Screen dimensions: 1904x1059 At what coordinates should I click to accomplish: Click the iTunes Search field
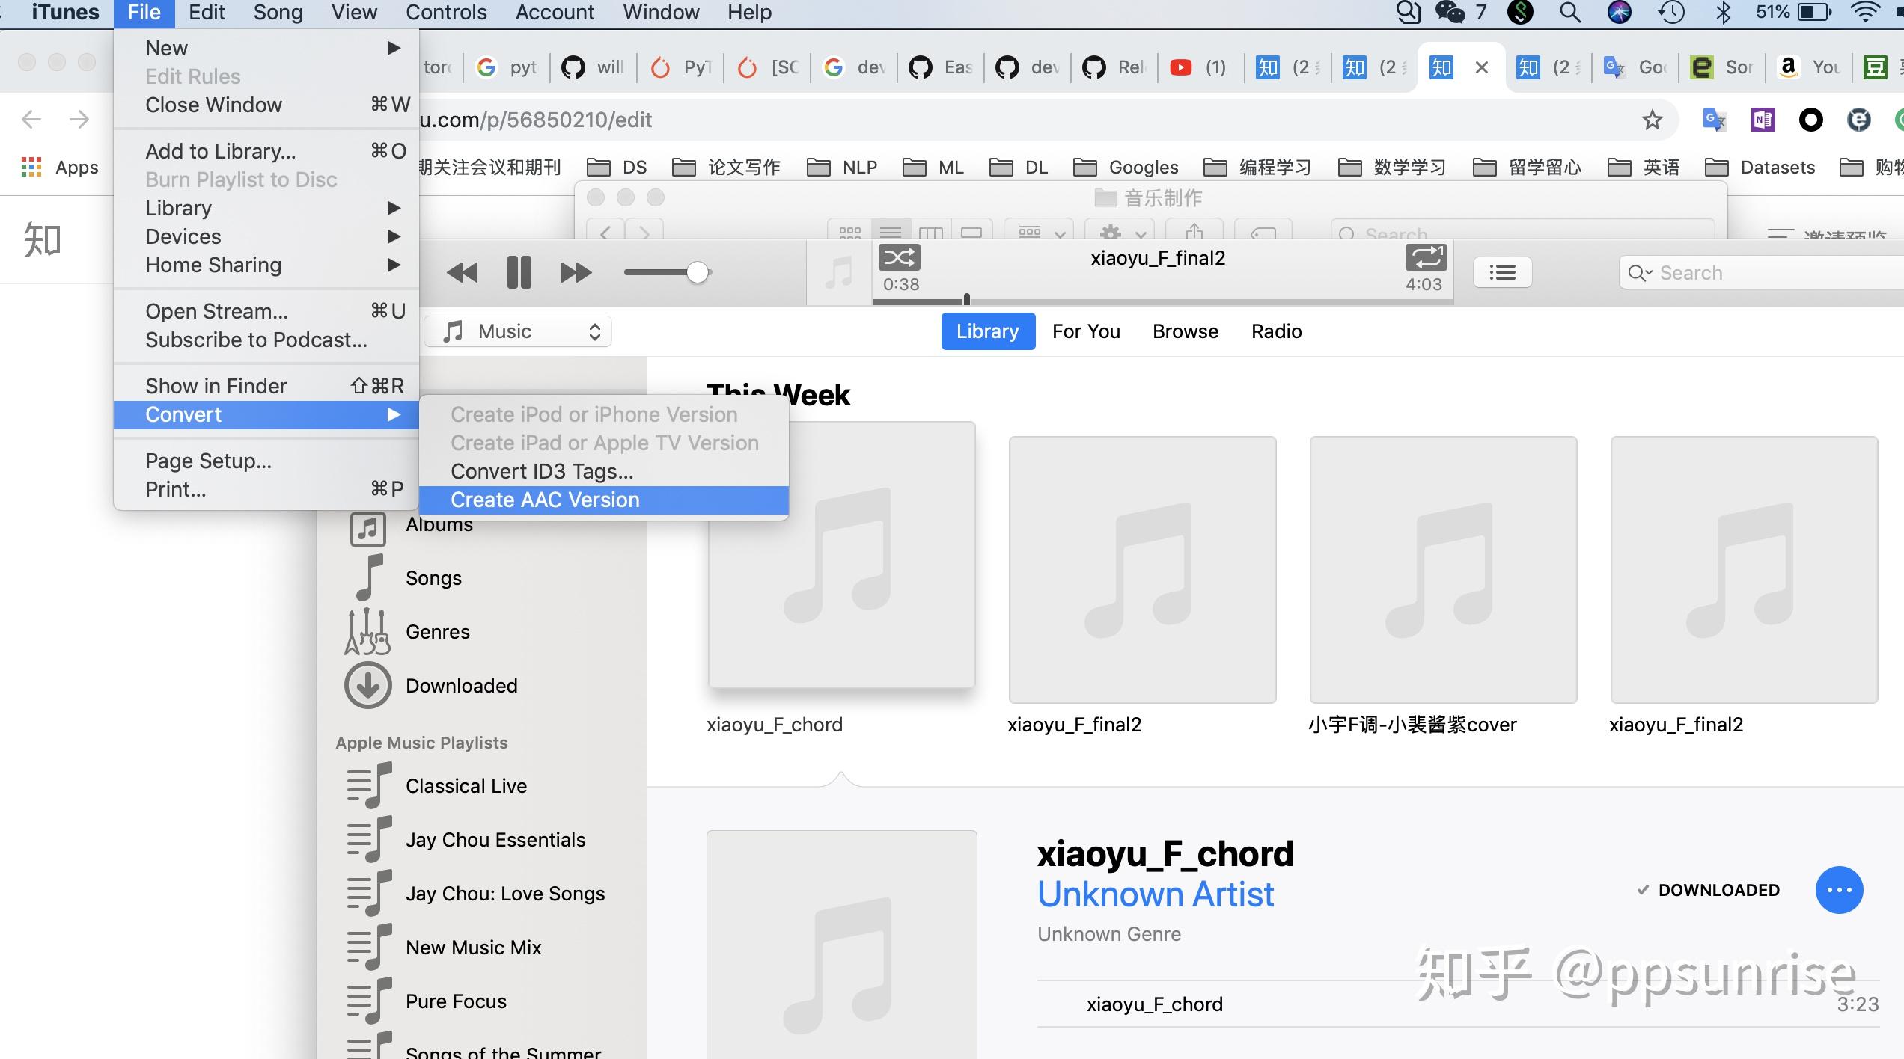tap(1763, 273)
